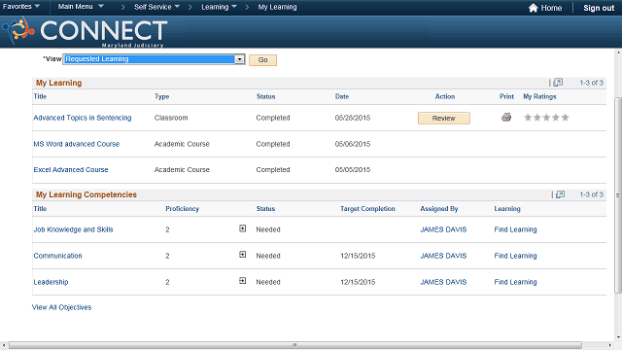Rate Advanced Topics in Sentencing one star
The image size is (622, 350).
(528, 117)
